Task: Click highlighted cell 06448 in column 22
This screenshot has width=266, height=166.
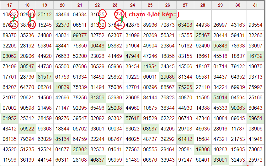Action: [97, 46]
